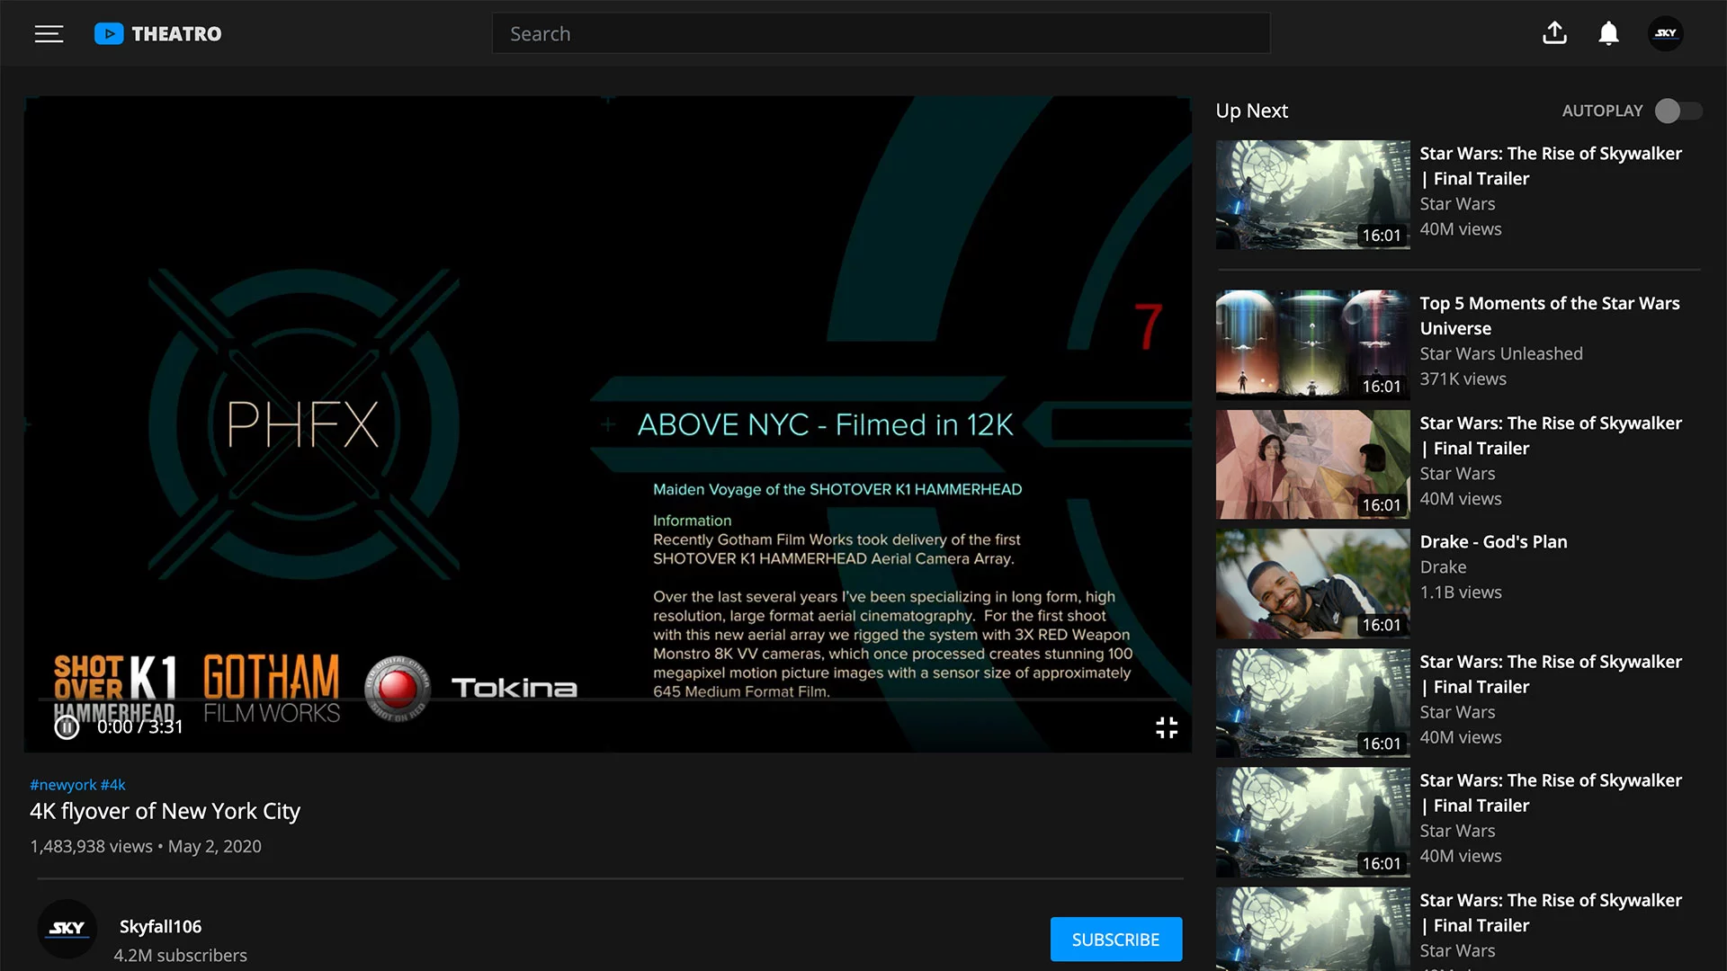Screen dimensions: 1727x971
Task: Open the #newyork hashtag link
Action: pyautogui.click(x=63, y=785)
